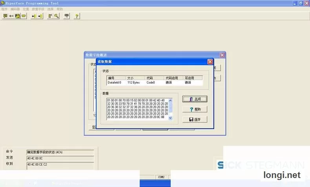Click the 大小 column header
The image size is (310, 187).
(x=135, y=78)
